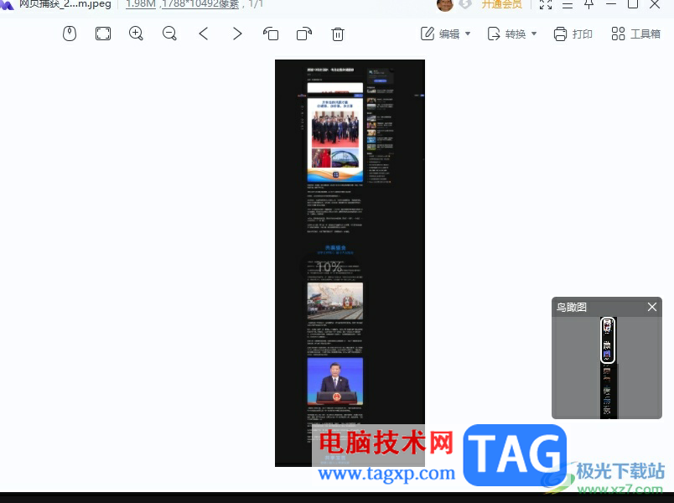Zoom out of the image

(170, 34)
